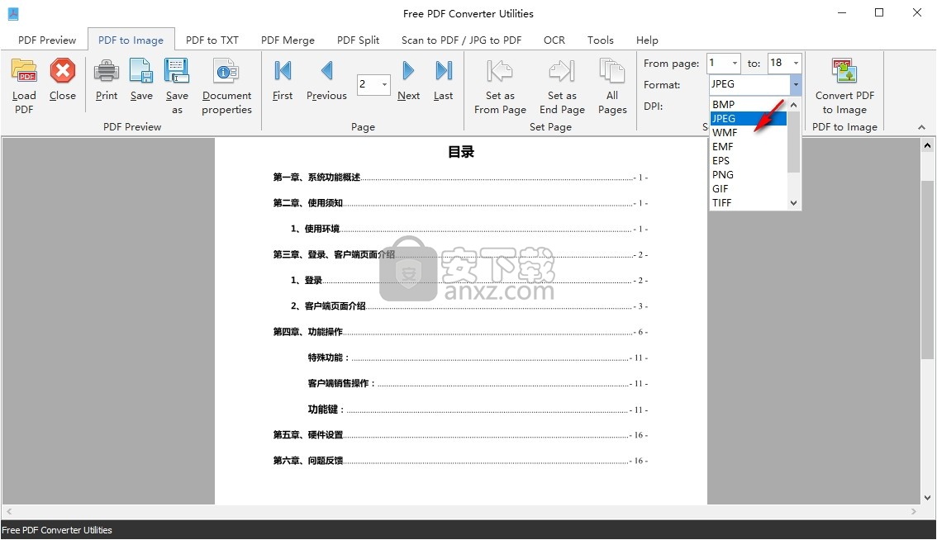Click the format list scrollbar thumb

click(793, 142)
